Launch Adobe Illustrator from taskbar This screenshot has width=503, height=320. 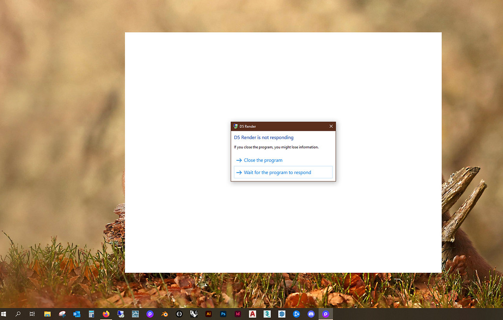click(x=208, y=314)
